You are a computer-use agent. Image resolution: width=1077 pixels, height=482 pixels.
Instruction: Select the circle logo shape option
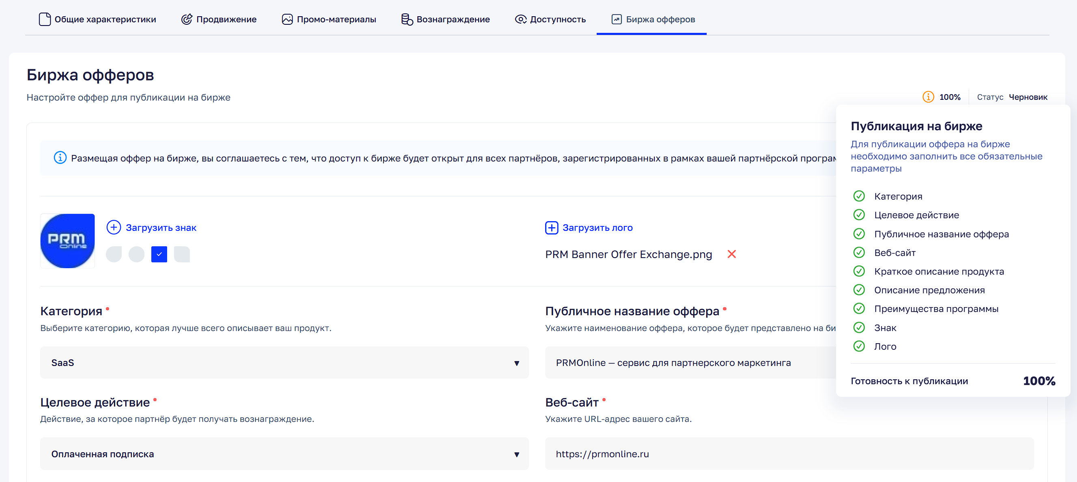[136, 254]
